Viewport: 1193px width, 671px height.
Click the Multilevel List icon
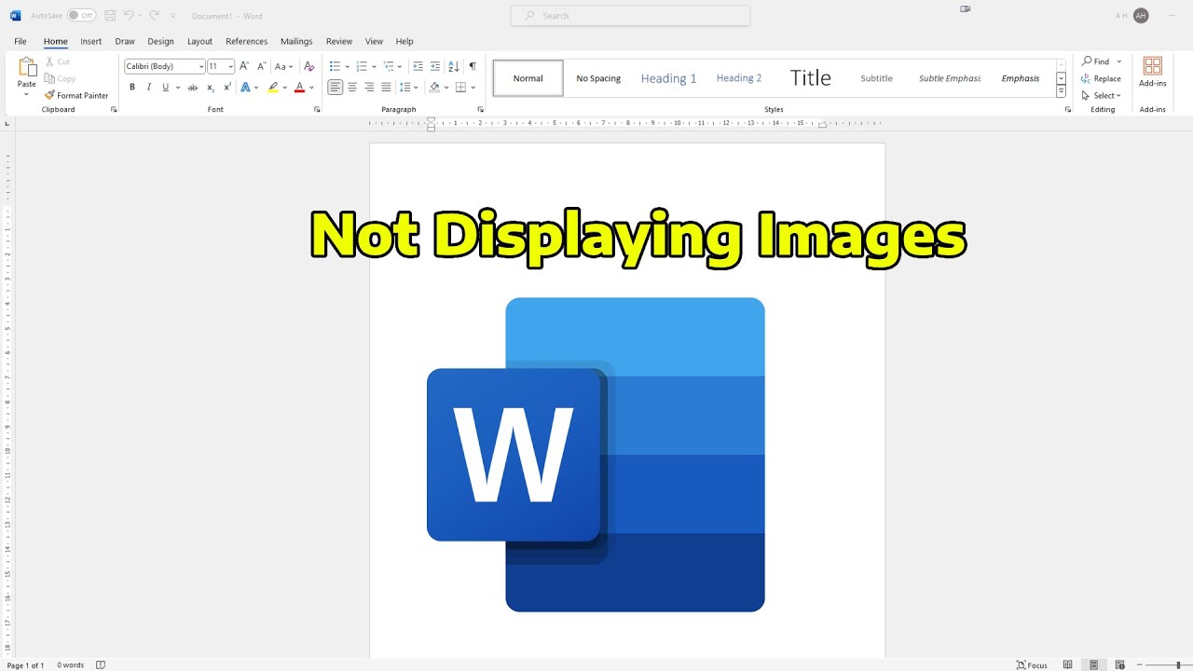(389, 66)
